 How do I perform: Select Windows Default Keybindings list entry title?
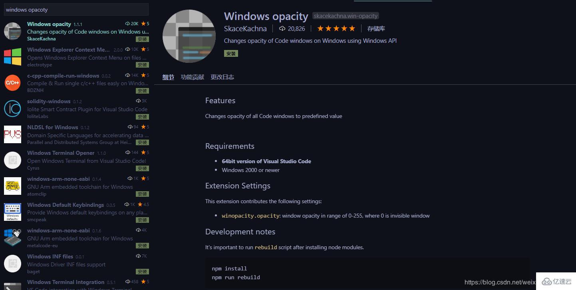coord(66,205)
